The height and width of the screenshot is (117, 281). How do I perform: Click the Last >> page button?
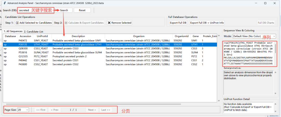(x=106, y=110)
